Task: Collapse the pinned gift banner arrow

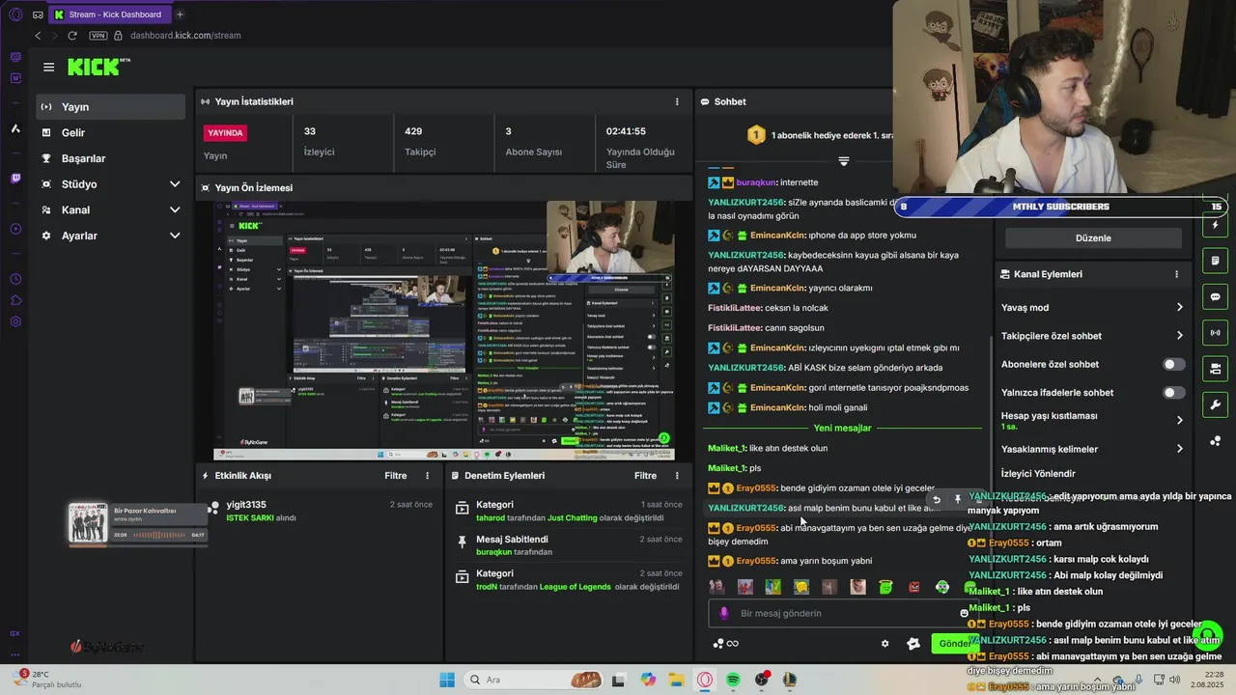Action: [843, 161]
